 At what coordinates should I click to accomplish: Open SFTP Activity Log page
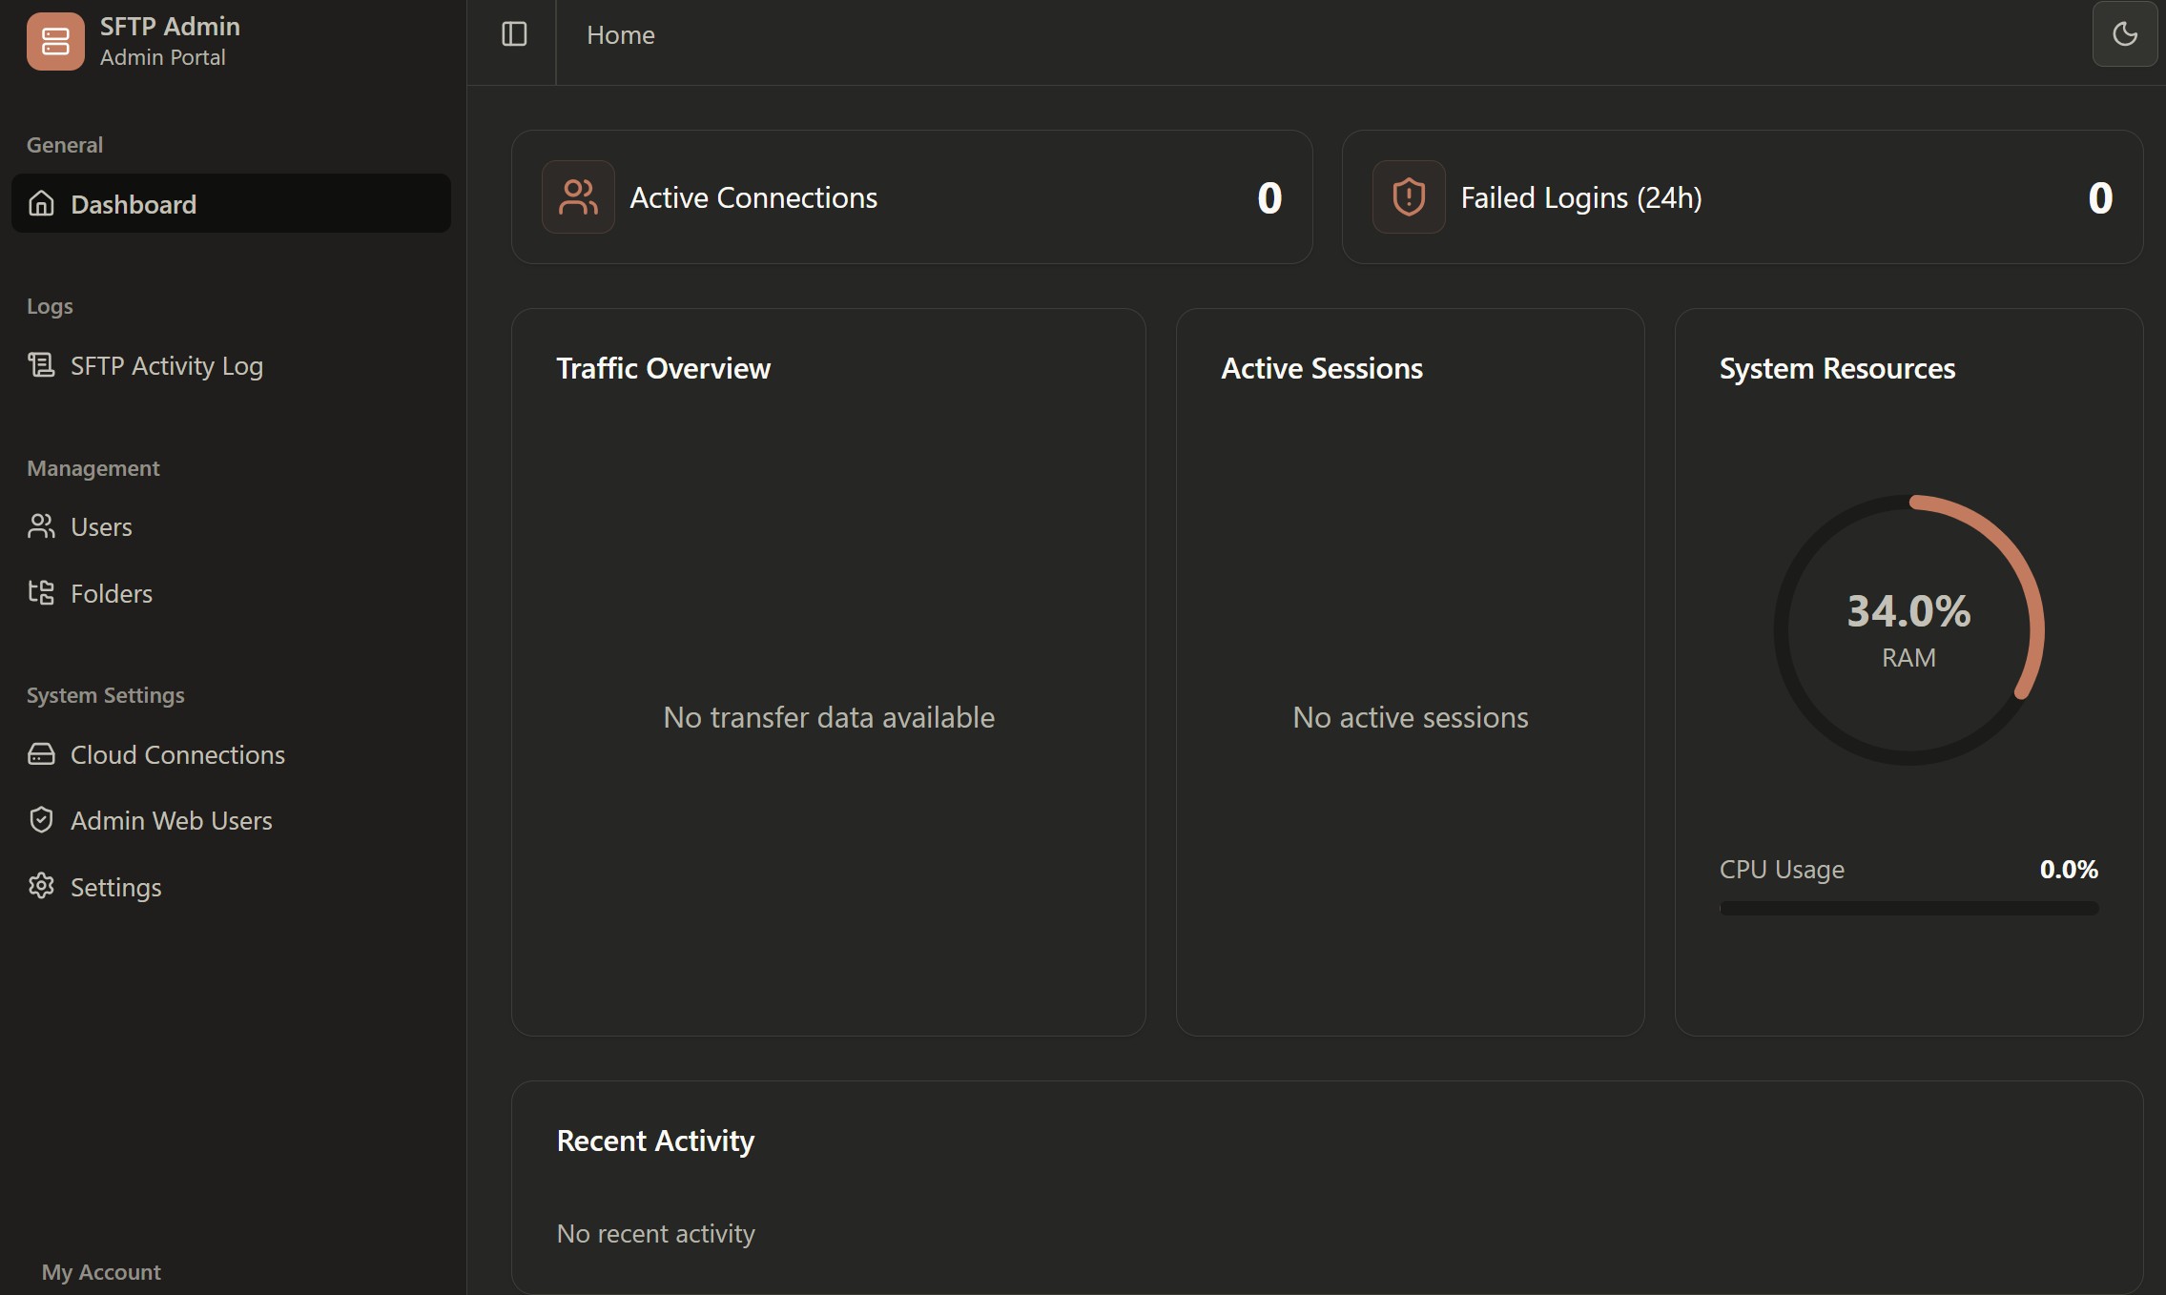(231, 365)
